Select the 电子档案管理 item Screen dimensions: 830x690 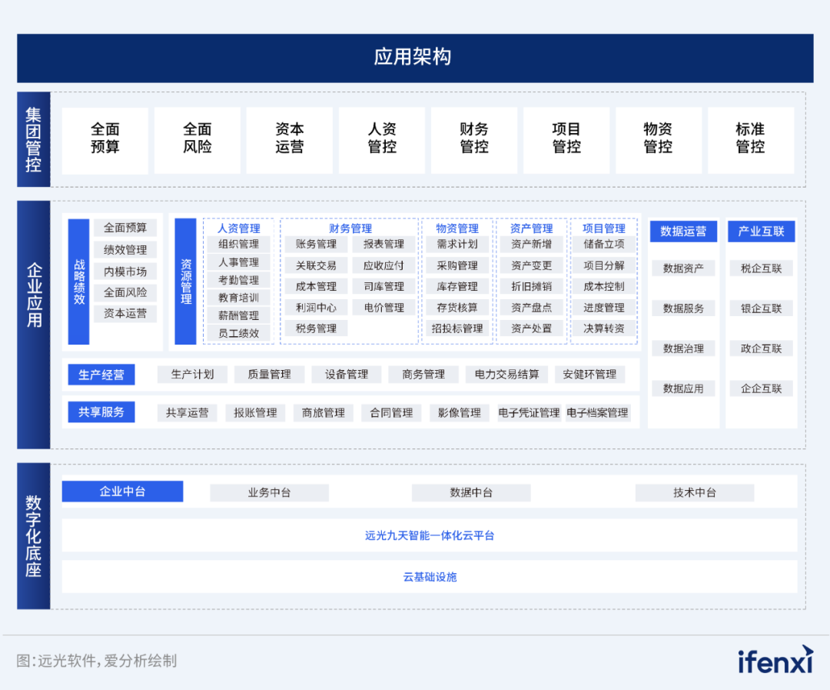tap(598, 412)
